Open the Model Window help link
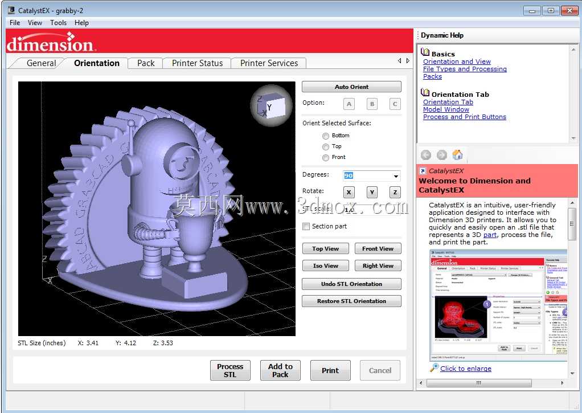The image size is (582, 413). click(446, 109)
